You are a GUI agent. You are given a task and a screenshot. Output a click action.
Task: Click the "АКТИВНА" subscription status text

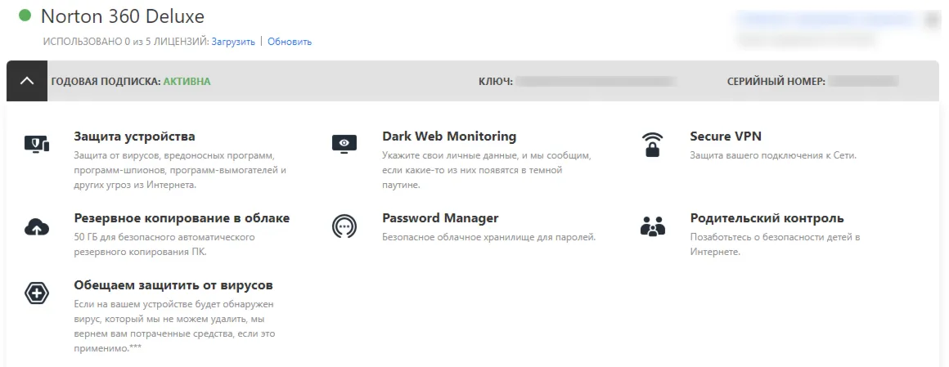tap(187, 82)
